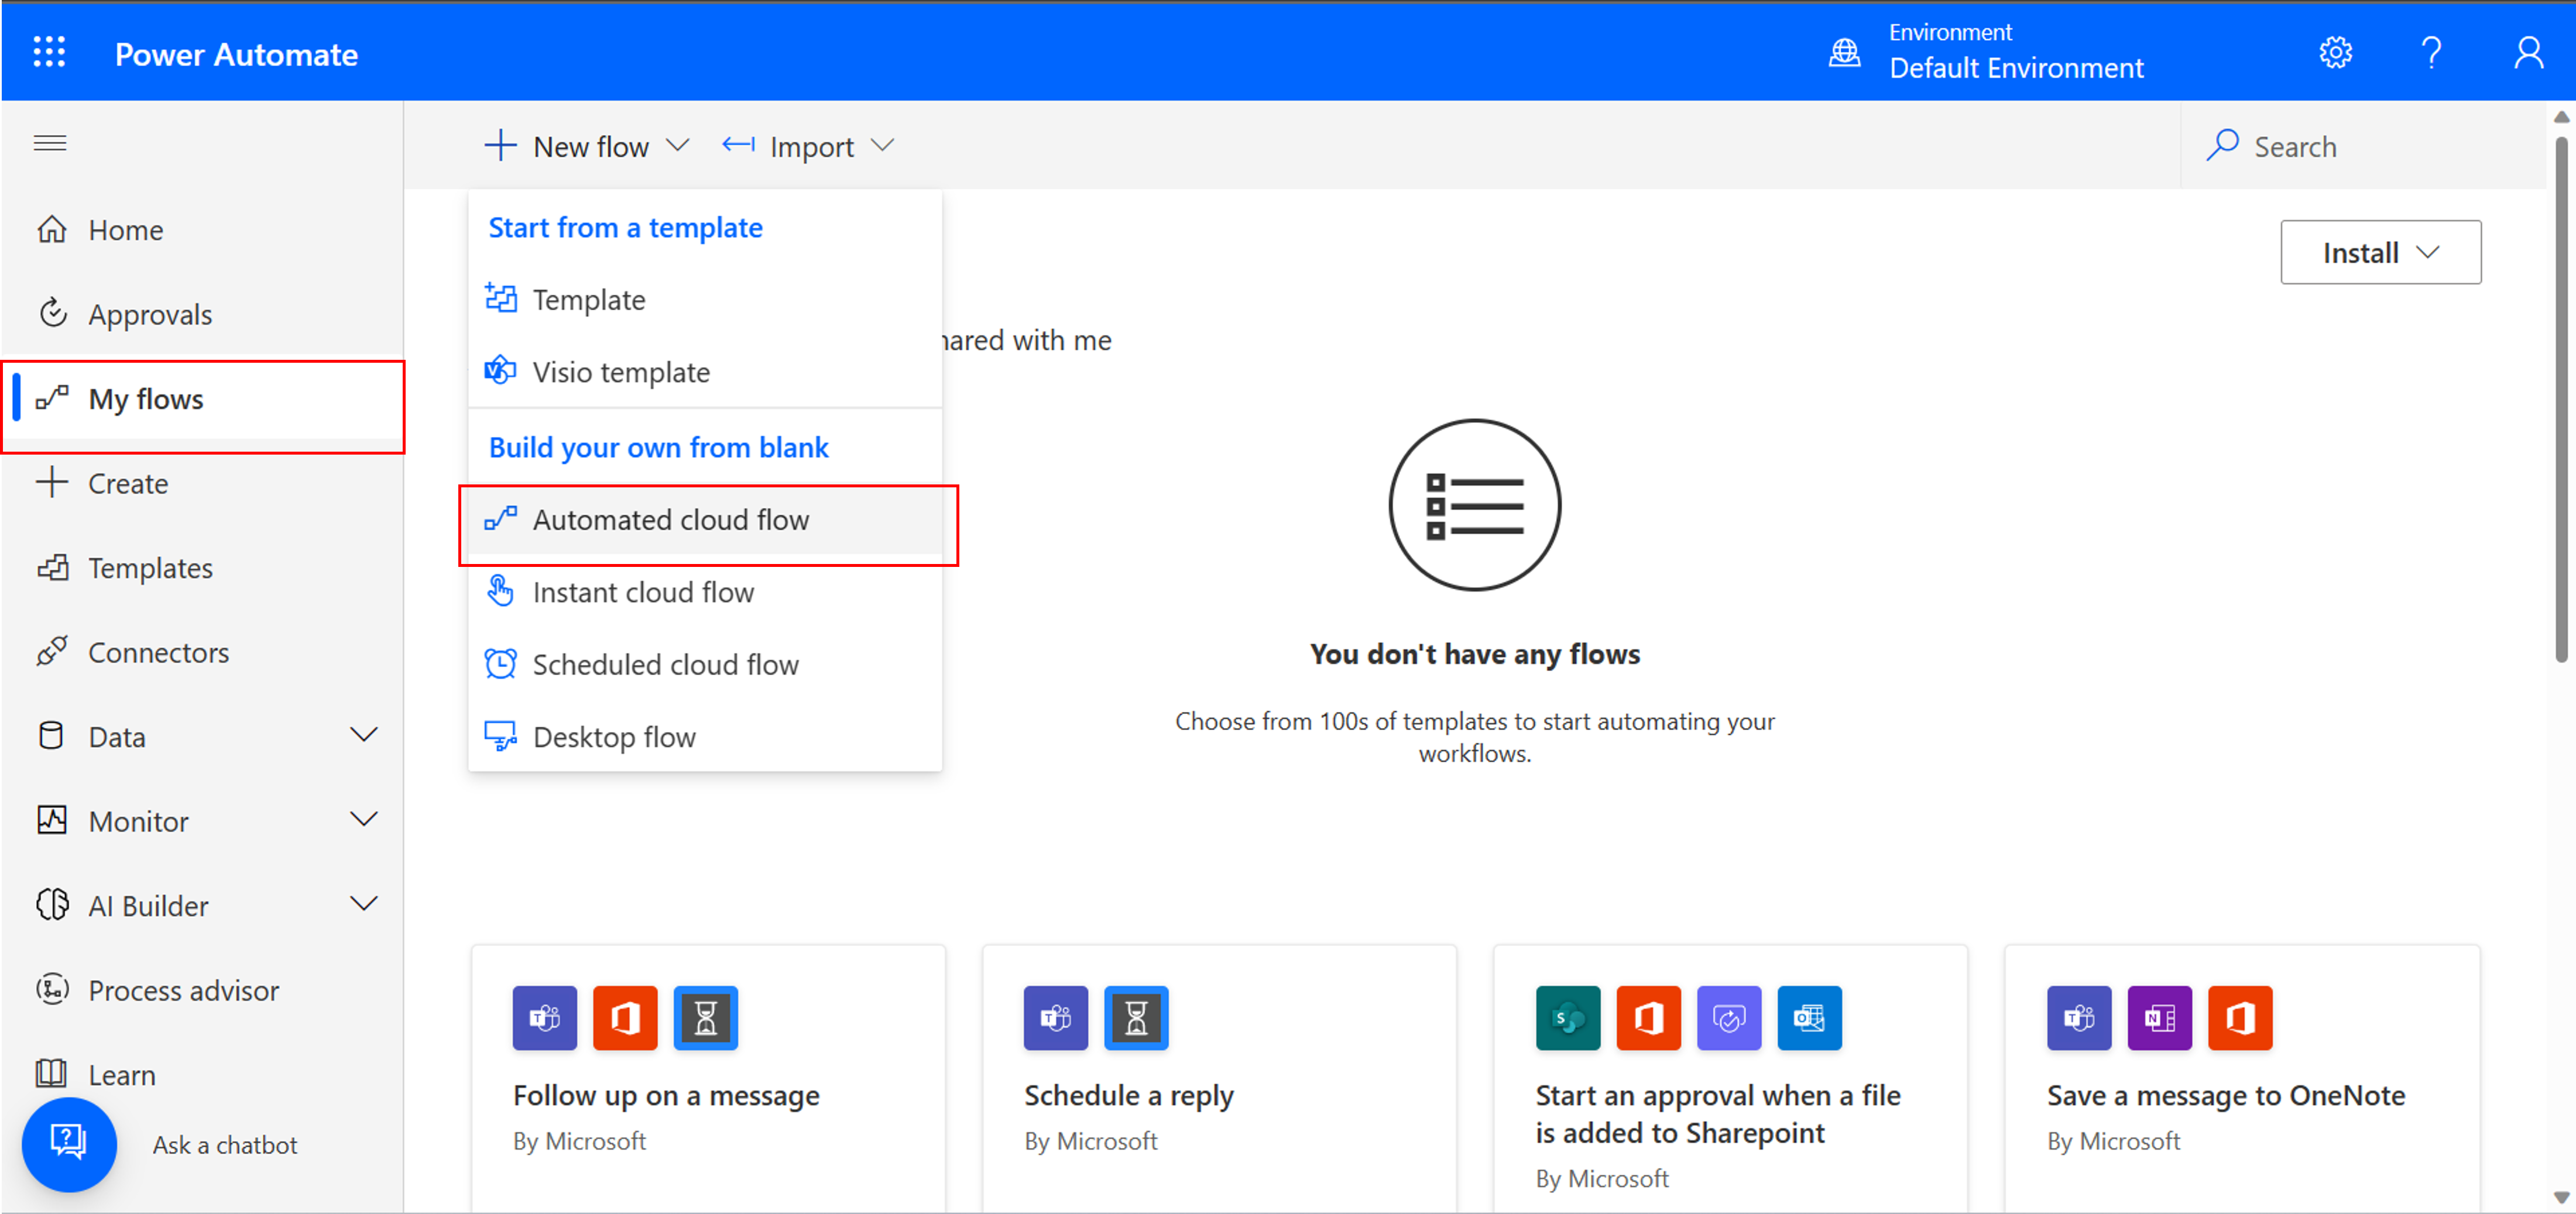Open the New flow dropdown

pos(587,146)
